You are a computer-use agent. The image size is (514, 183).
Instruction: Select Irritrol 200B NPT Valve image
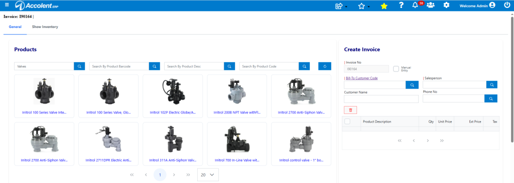click(x=237, y=91)
